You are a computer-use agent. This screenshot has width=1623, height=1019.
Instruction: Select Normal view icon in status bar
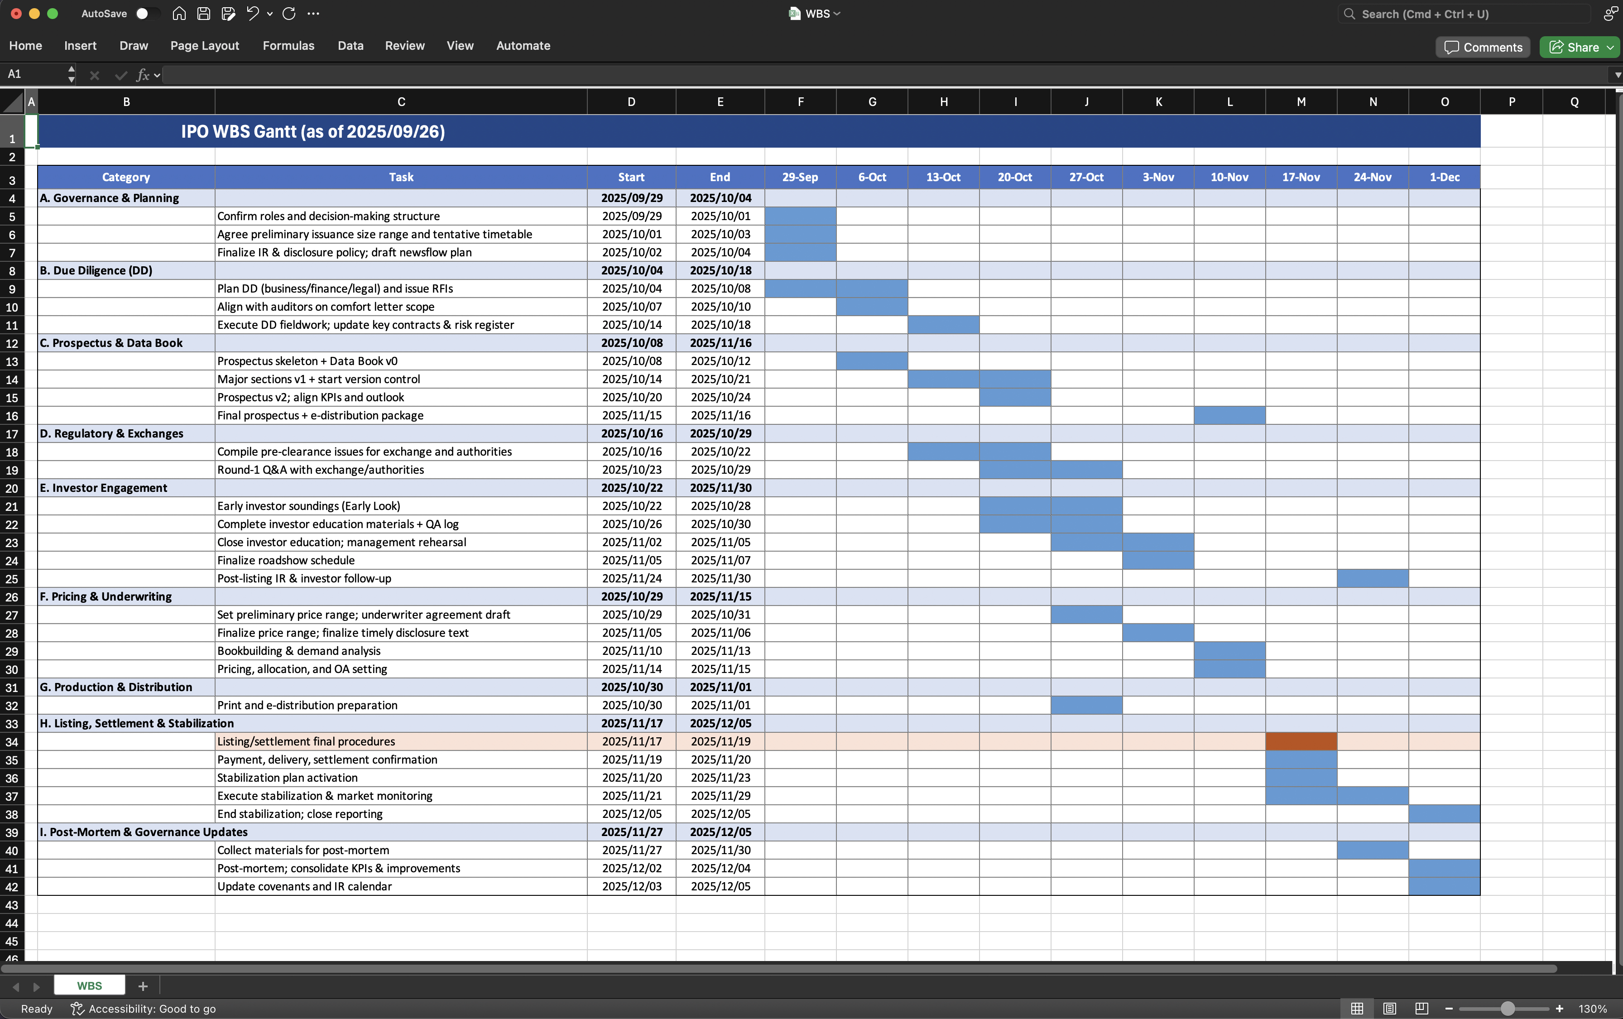pyautogui.click(x=1357, y=1008)
